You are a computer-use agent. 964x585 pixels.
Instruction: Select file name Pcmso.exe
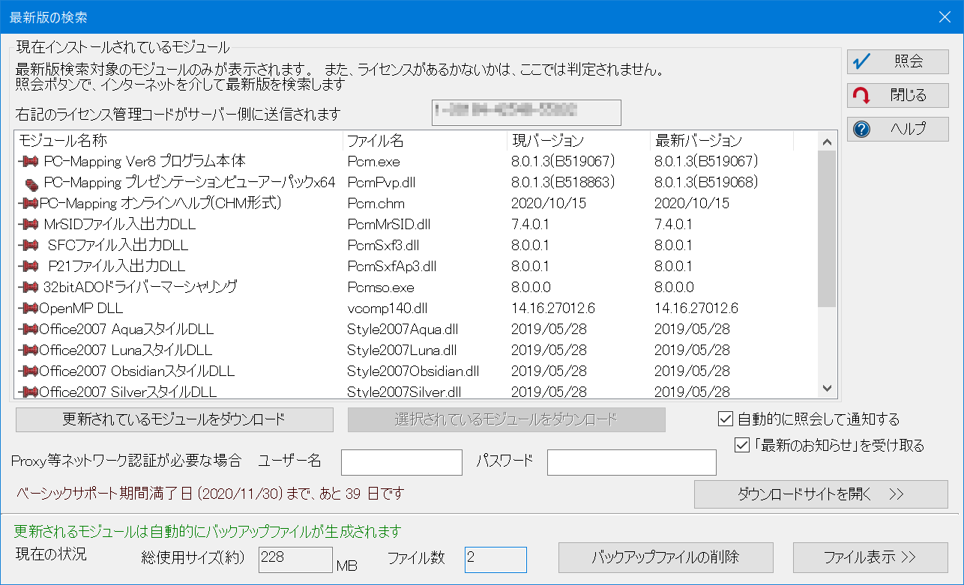[x=380, y=287]
